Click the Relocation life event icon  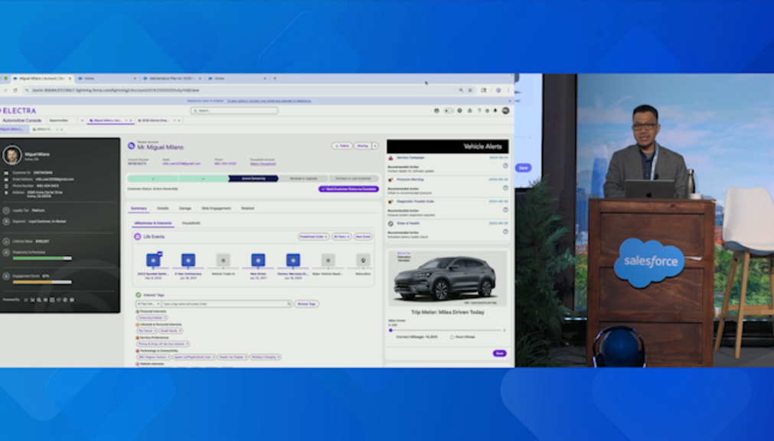pos(363,260)
